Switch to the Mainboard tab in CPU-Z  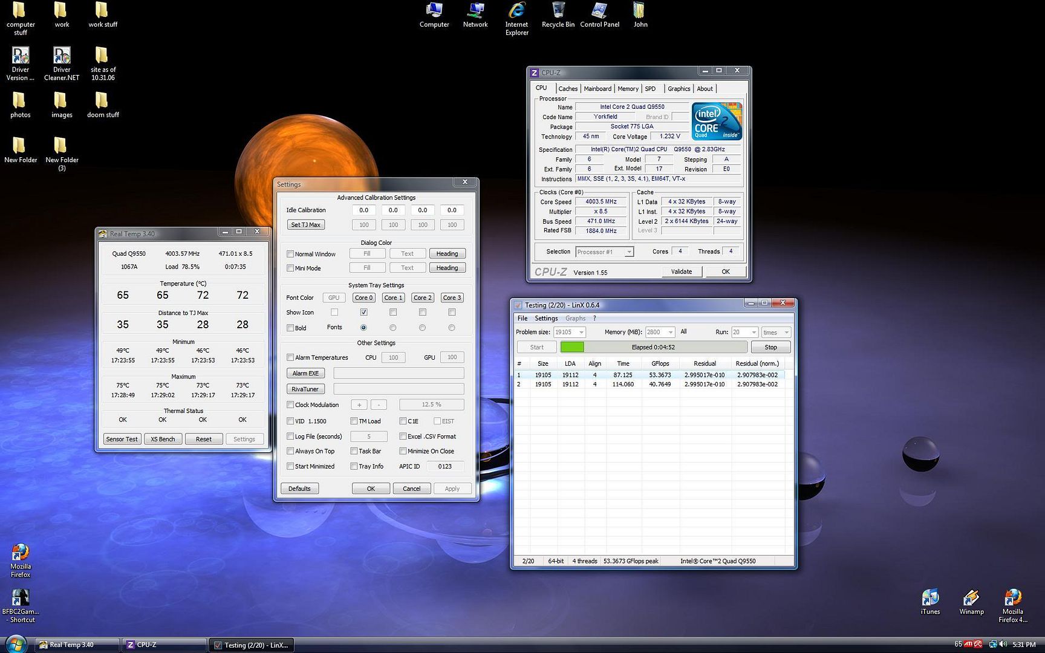pyautogui.click(x=597, y=89)
